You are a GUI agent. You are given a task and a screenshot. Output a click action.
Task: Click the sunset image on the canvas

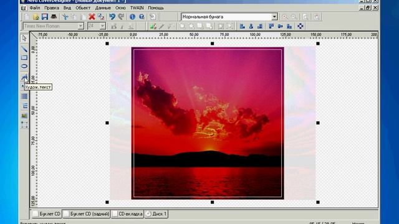pos(208,123)
